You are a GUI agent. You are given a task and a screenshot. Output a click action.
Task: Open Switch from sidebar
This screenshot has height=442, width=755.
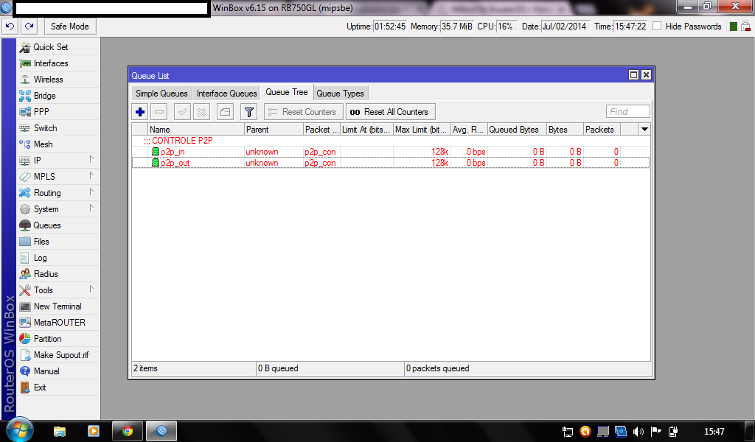pyautogui.click(x=58, y=128)
